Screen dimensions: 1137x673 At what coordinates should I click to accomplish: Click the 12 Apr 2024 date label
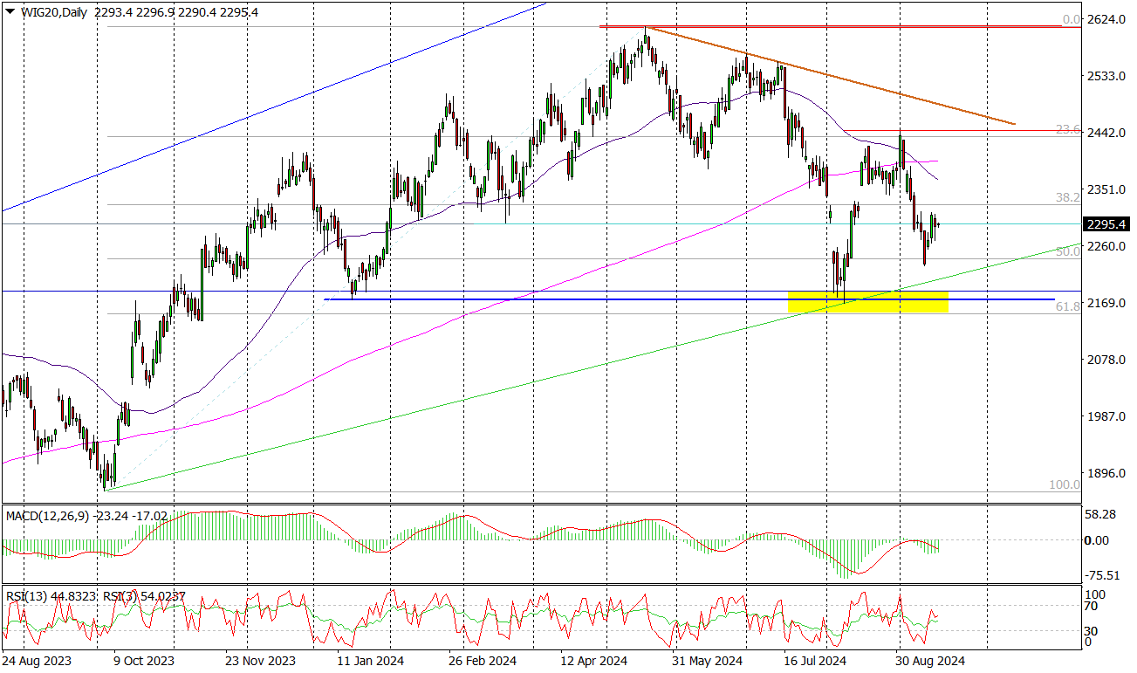tap(595, 663)
